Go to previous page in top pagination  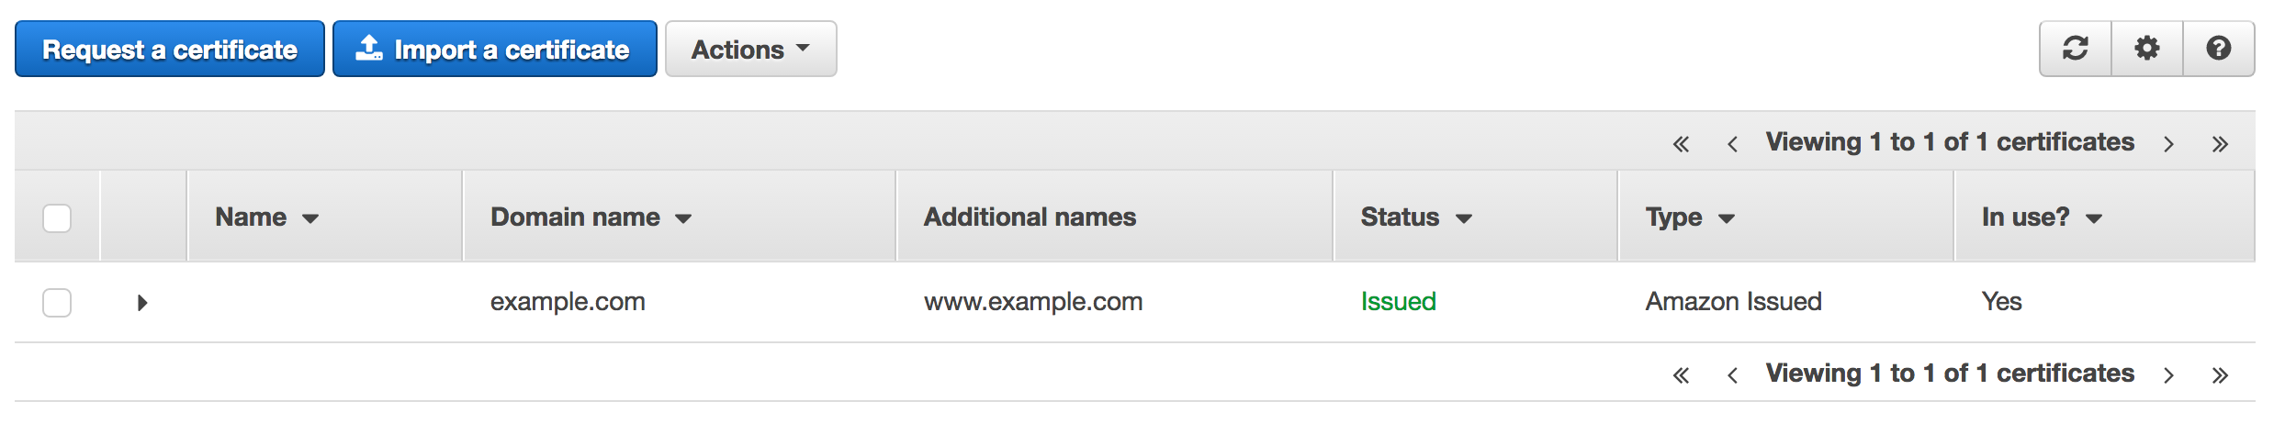point(1732,144)
